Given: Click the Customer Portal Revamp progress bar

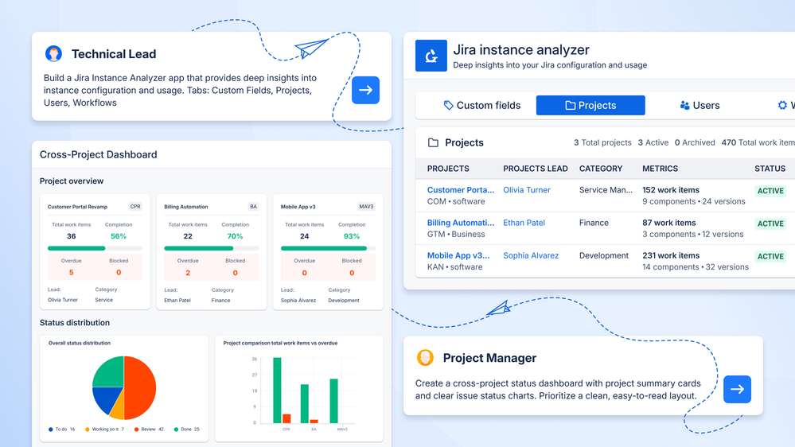Looking at the screenshot, I should pyautogui.click(x=95, y=248).
